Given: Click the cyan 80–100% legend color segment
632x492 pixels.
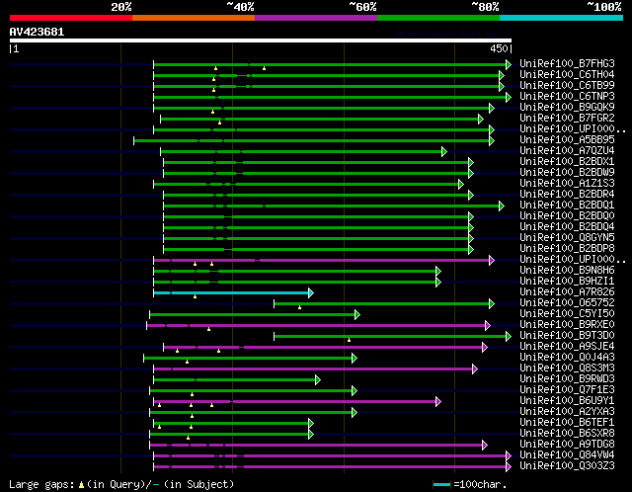Looking at the screenshot, I should (x=562, y=18).
